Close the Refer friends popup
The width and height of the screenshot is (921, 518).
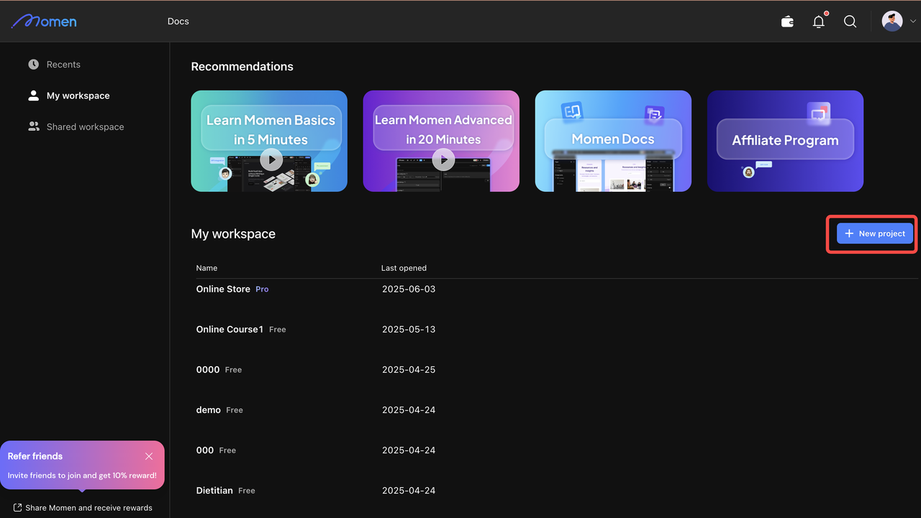pyautogui.click(x=149, y=456)
